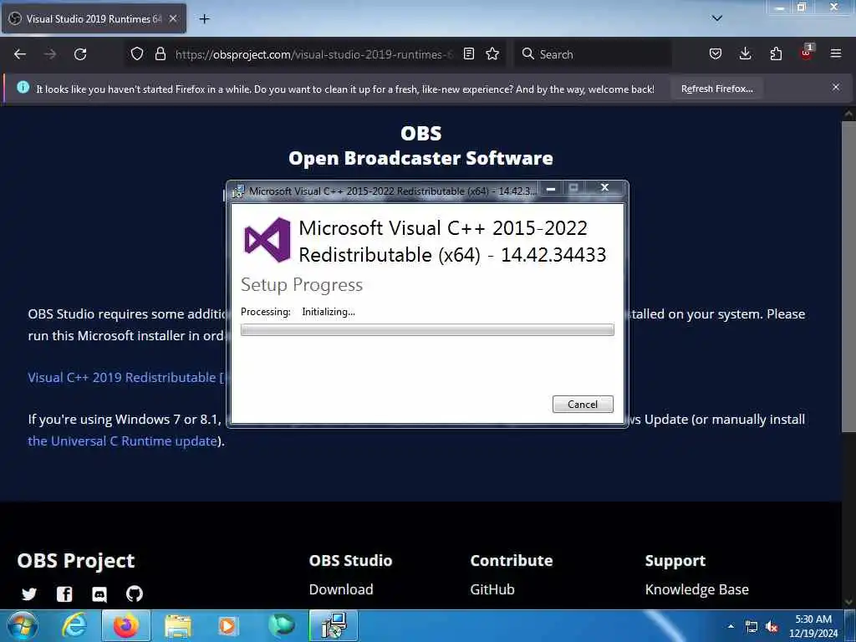The height and width of the screenshot is (642, 856).
Task: Click the muted volume tray icon
Action: point(772,627)
